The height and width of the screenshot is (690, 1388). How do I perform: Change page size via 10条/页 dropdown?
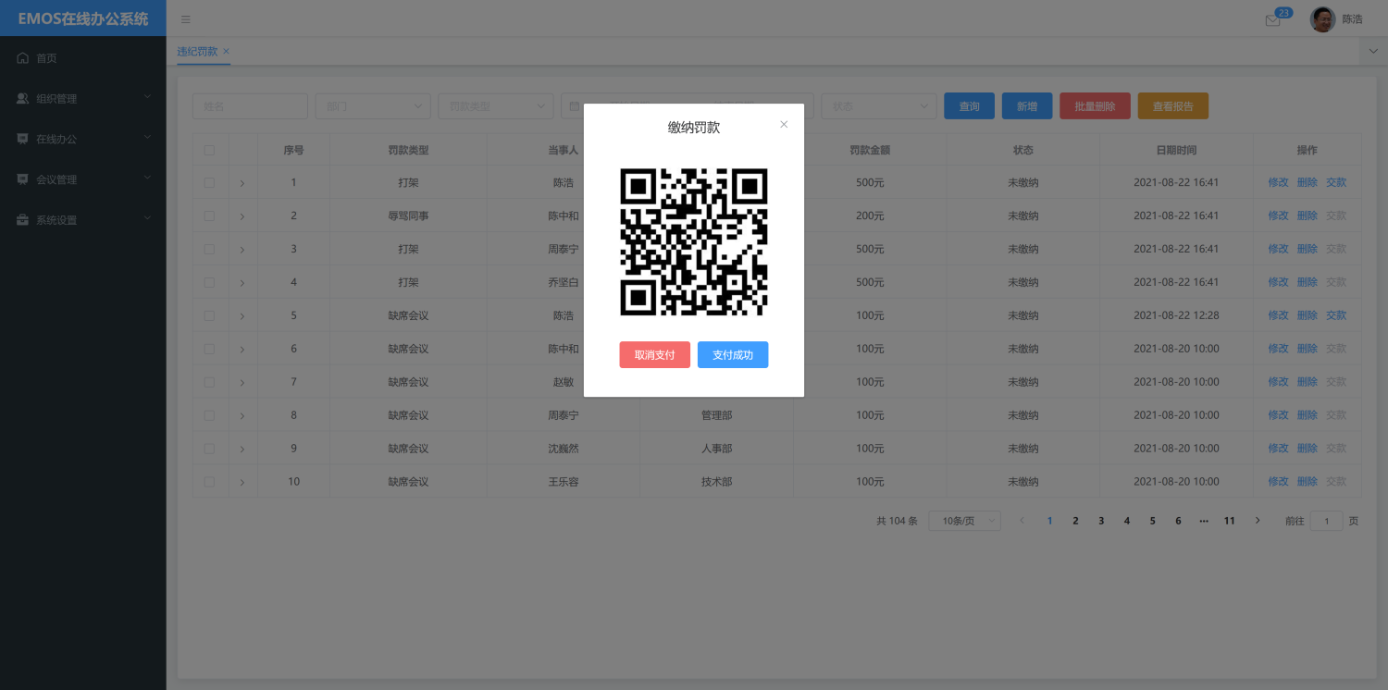coord(964,520)
